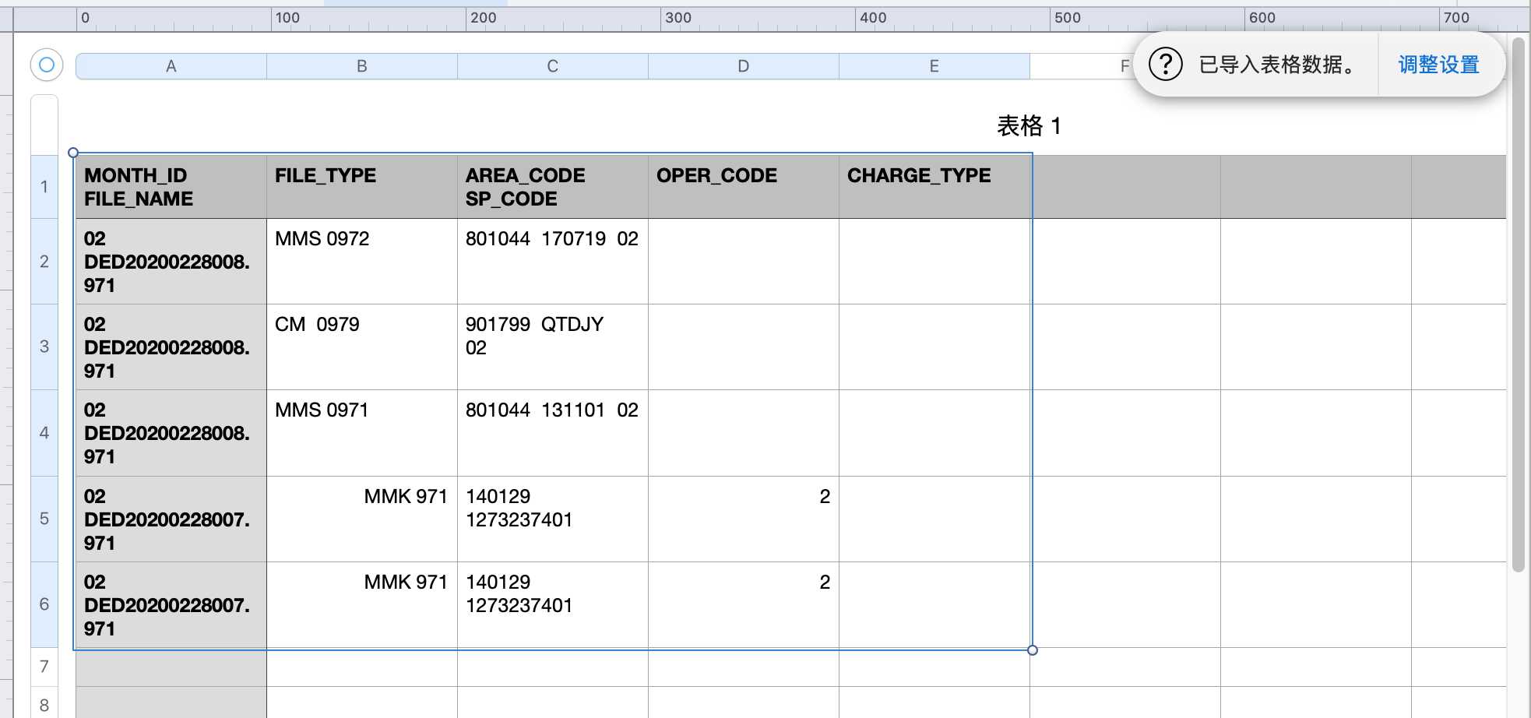
Task: Select row 7 header
Action: (x=44, y=667)
